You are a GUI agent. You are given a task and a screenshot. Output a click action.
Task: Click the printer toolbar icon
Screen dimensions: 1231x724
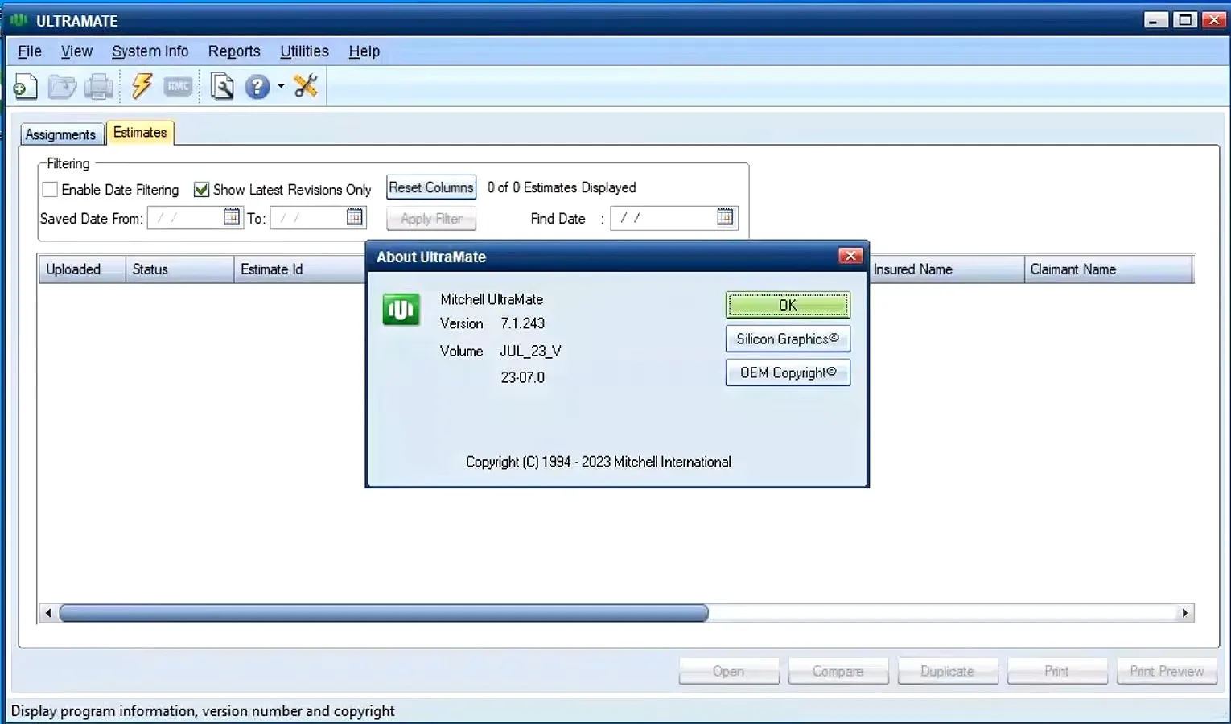pos(99,86)
